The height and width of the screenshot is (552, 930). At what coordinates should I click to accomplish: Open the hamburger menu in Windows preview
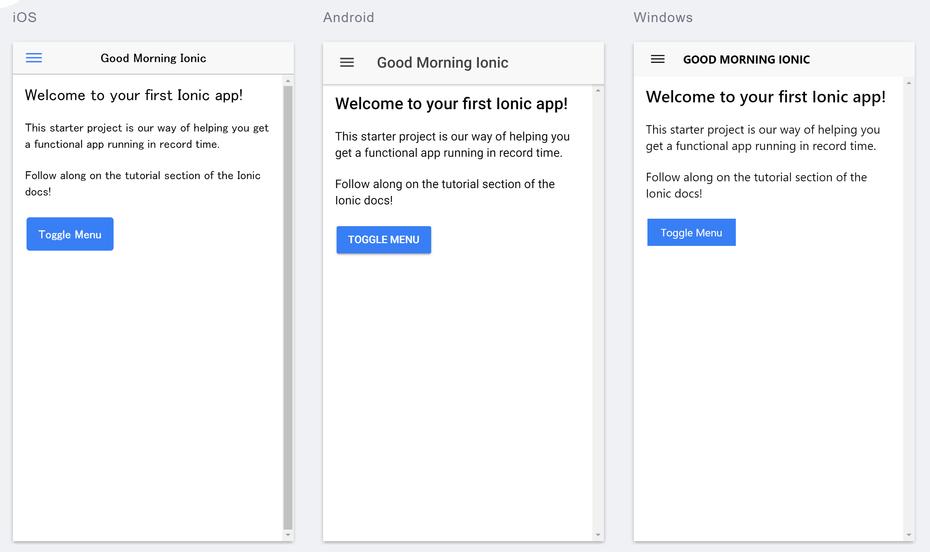[657, 59]
